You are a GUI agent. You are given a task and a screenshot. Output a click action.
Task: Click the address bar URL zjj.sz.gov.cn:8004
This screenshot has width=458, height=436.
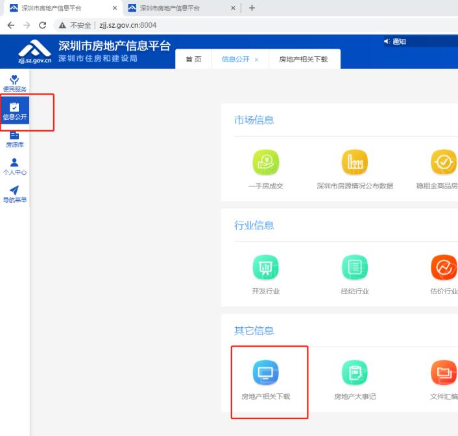click(x=128, y=25)
